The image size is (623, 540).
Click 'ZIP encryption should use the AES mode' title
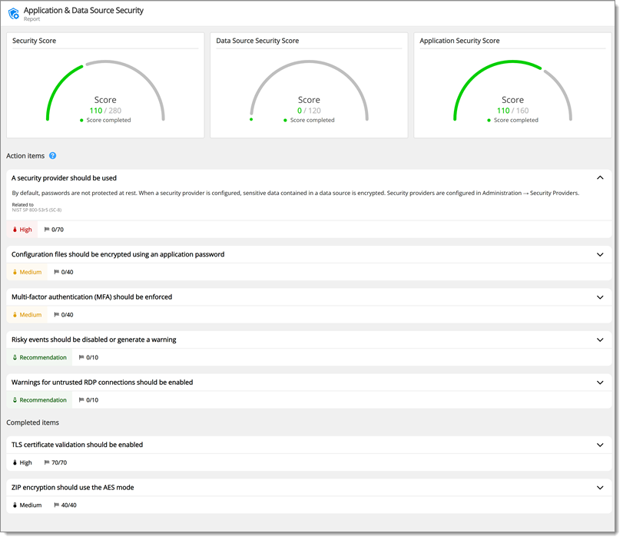(73, 487)
